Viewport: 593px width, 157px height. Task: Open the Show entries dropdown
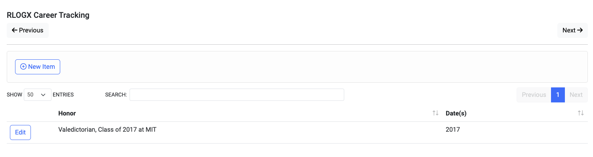point(38,95)
